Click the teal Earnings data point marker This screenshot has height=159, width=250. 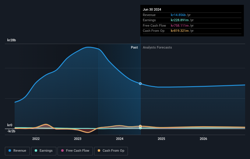tap(140, 128)
